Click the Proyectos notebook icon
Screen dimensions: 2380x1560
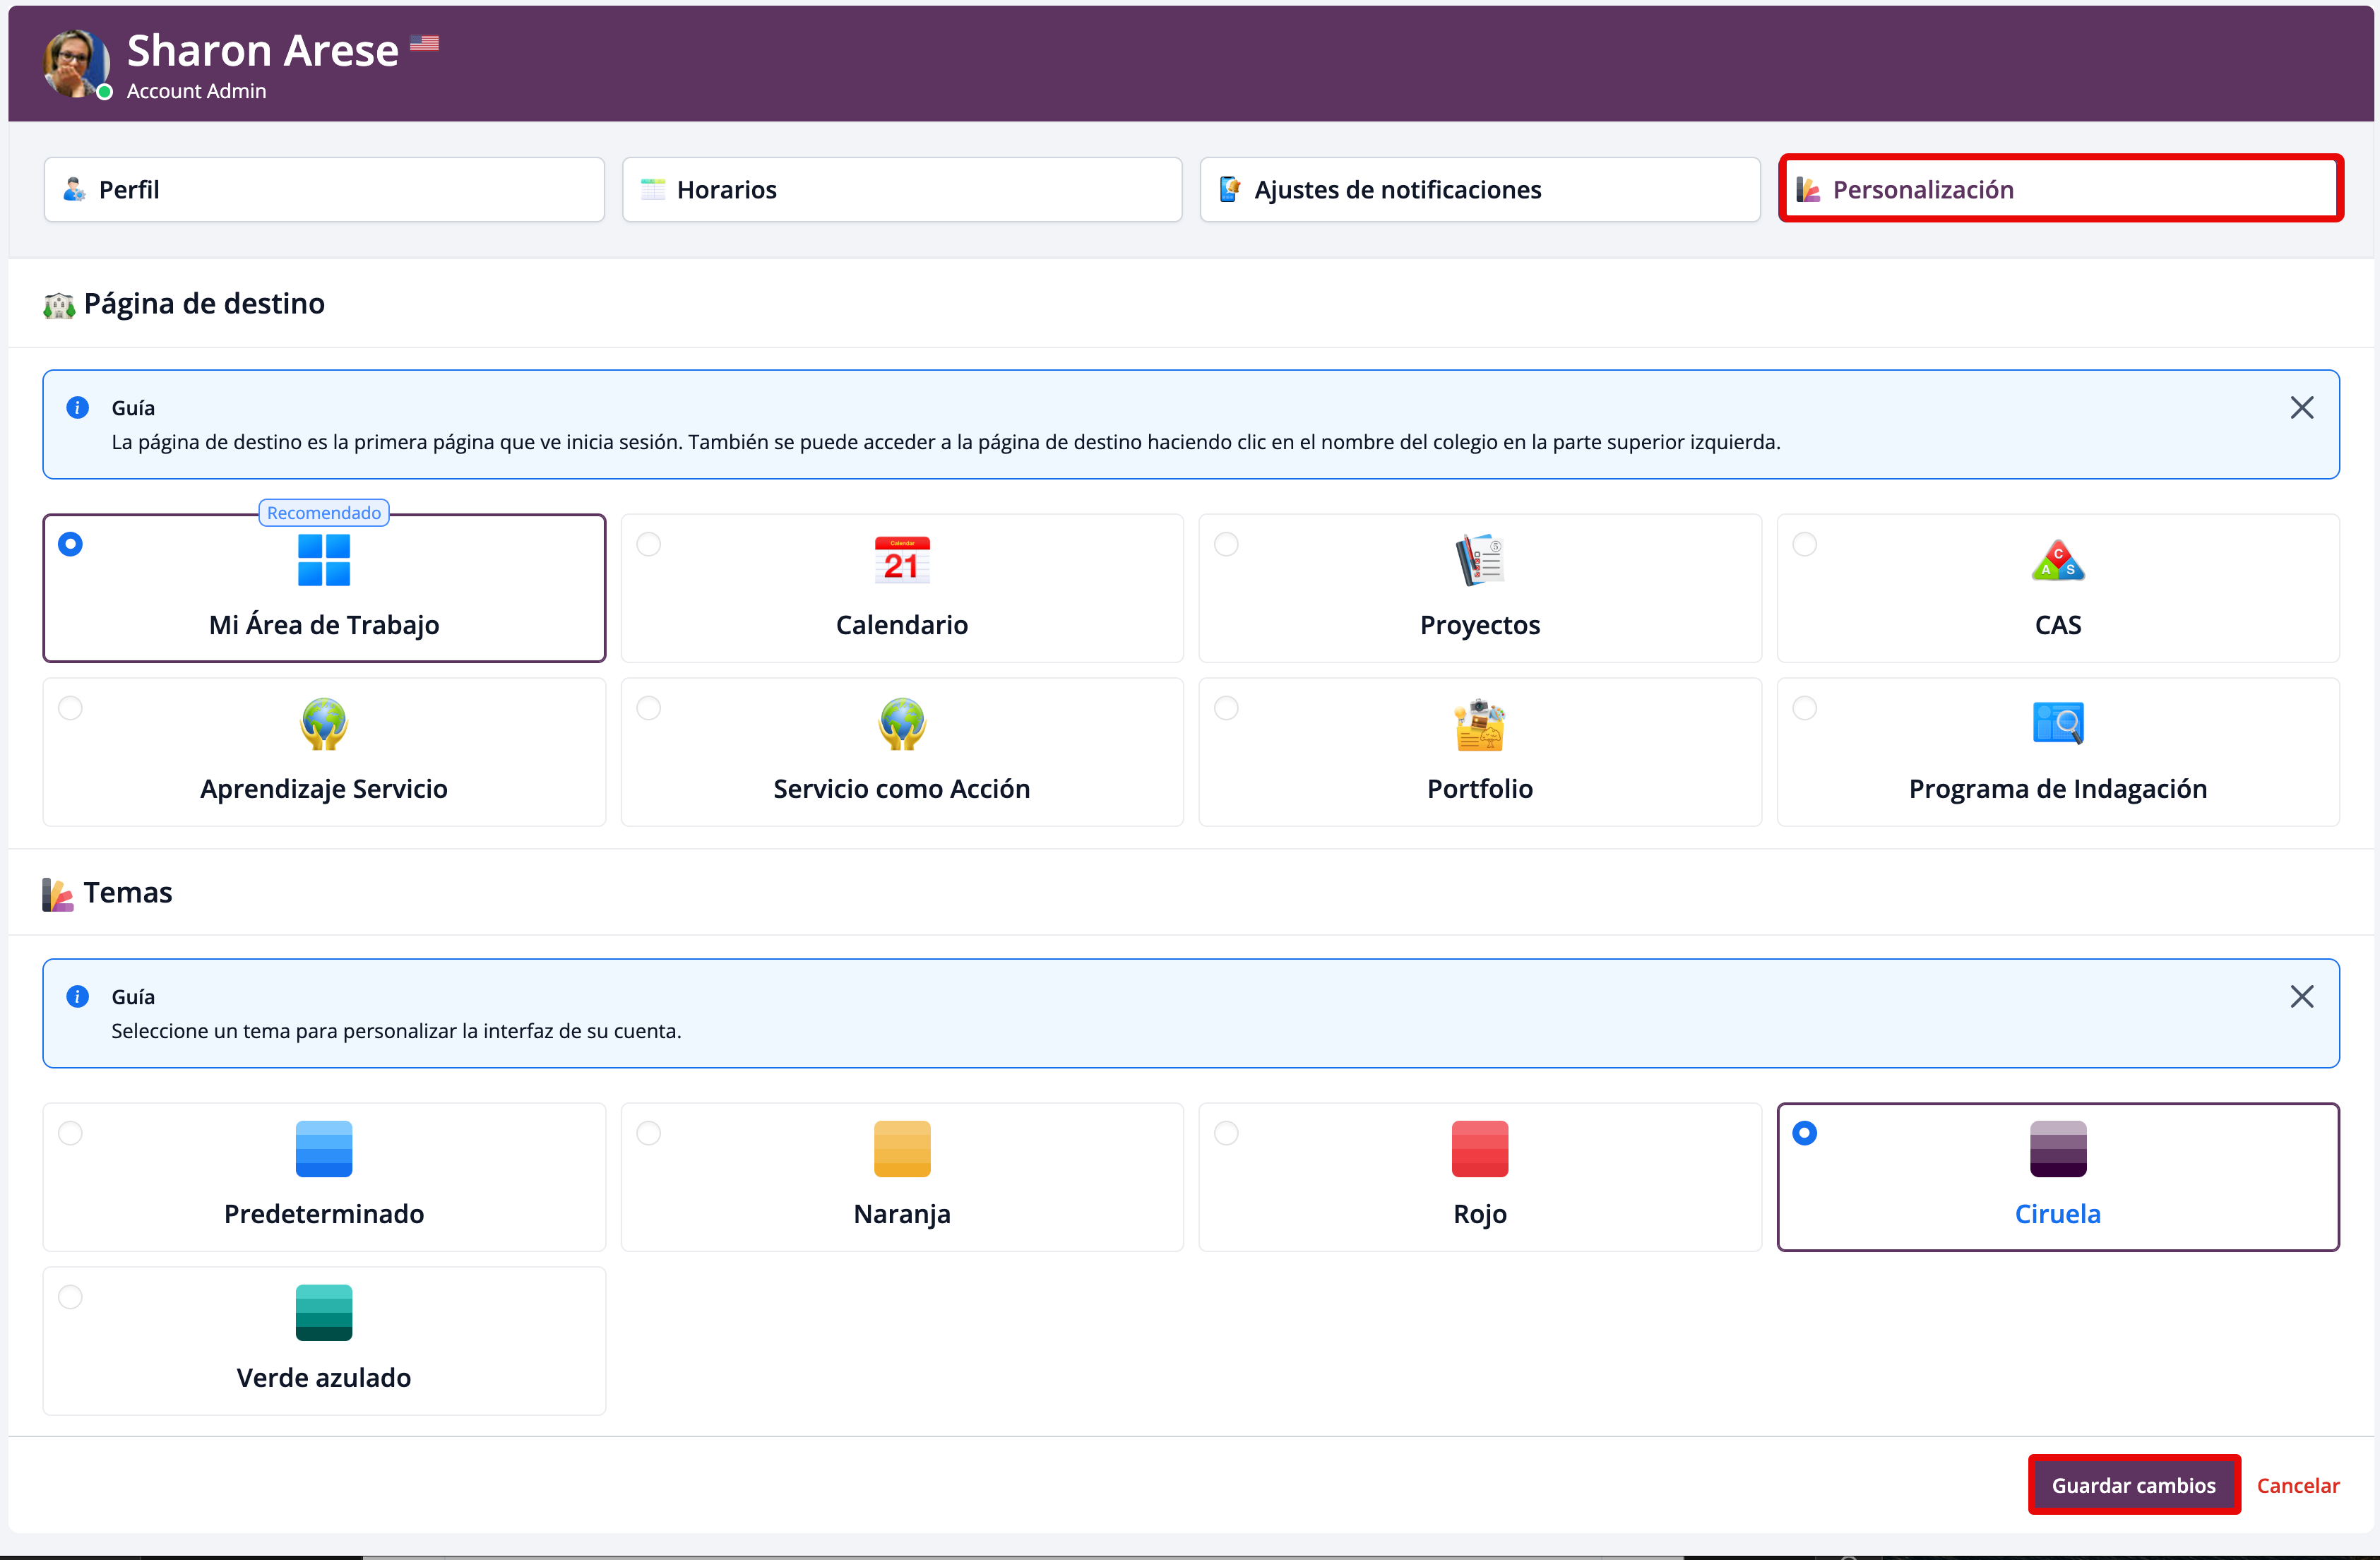click(x=1479, y=560)
